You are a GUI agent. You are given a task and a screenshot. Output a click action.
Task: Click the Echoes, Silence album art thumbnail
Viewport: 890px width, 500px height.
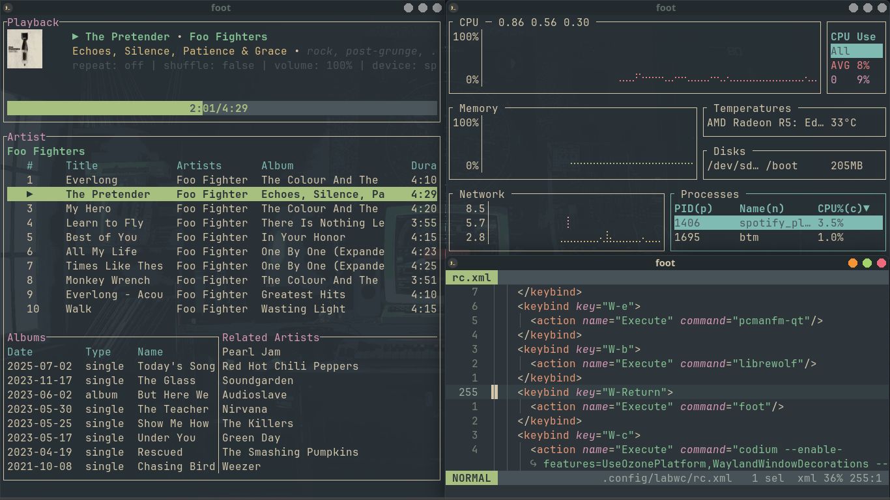tap(25, 48)
